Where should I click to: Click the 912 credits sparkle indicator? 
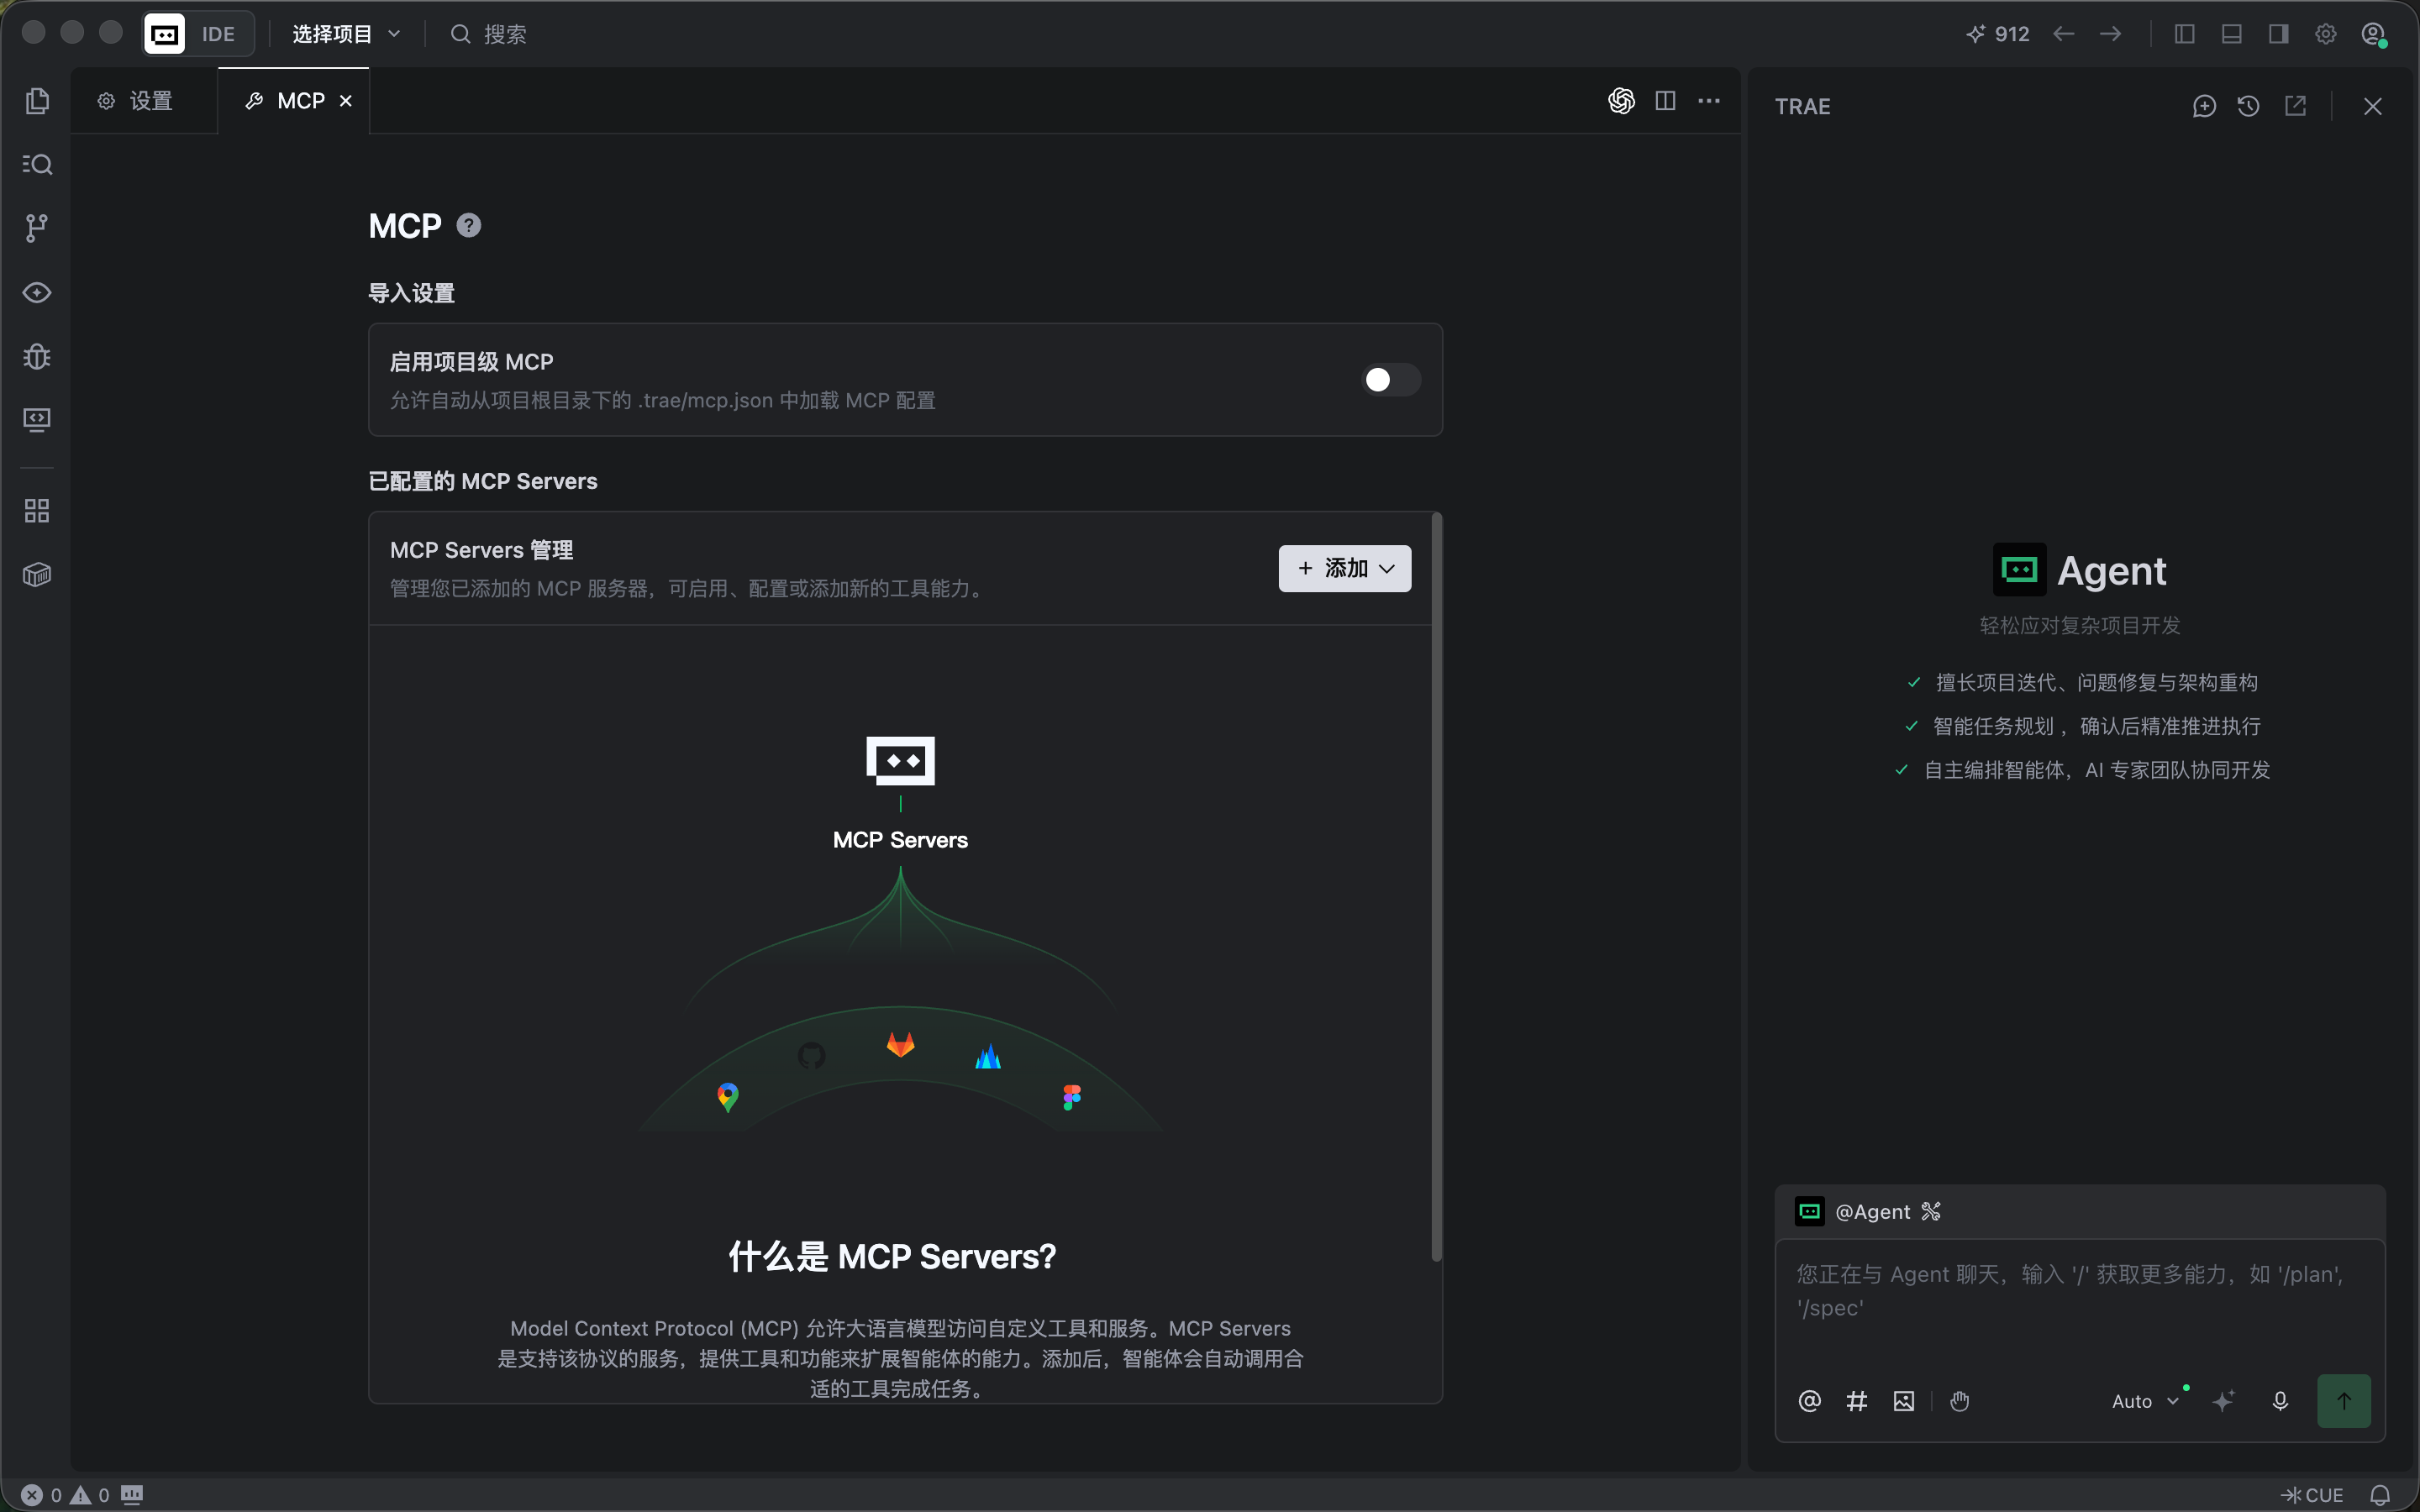(1997, 34)
